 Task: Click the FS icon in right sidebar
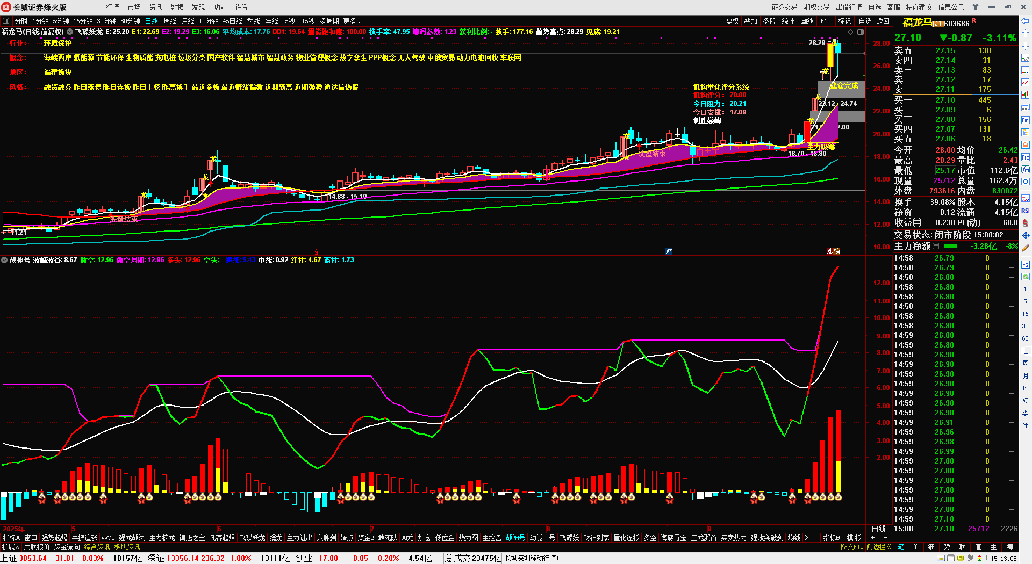(x=1026, y=265)
